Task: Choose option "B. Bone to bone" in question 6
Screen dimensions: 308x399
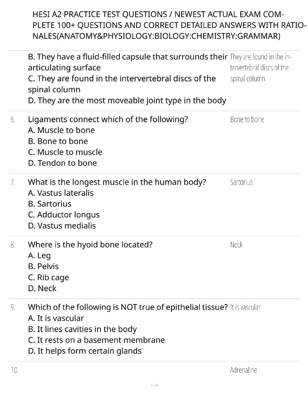Action: click(x=58, y=141)
